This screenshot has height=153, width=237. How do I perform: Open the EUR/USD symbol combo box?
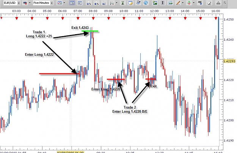coord(12,3)
